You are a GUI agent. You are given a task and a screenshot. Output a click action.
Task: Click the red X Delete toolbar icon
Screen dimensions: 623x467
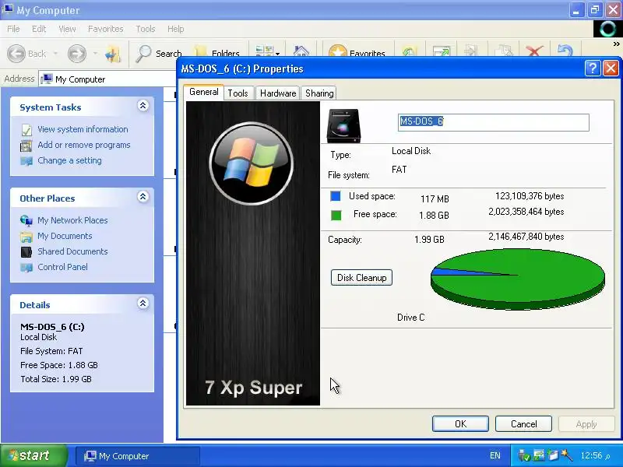coord(534,52)
